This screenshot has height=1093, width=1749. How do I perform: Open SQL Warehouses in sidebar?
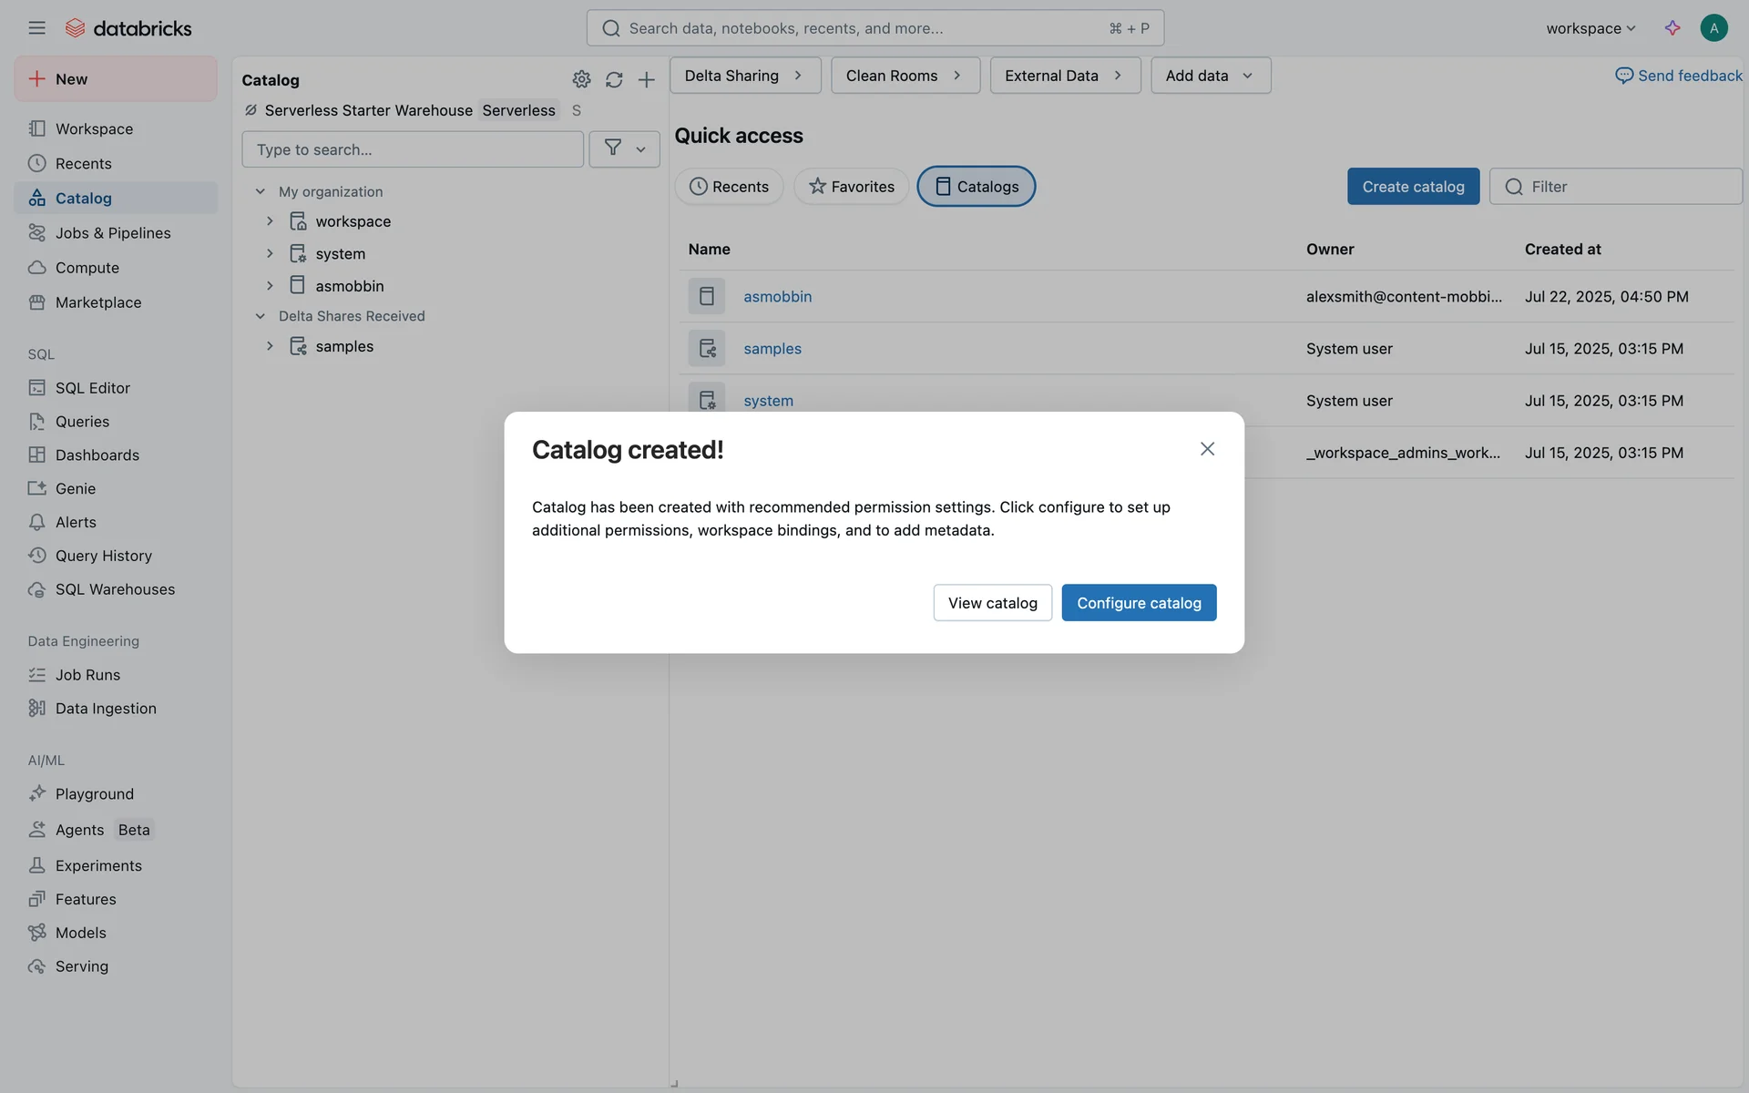pos(115,589)
